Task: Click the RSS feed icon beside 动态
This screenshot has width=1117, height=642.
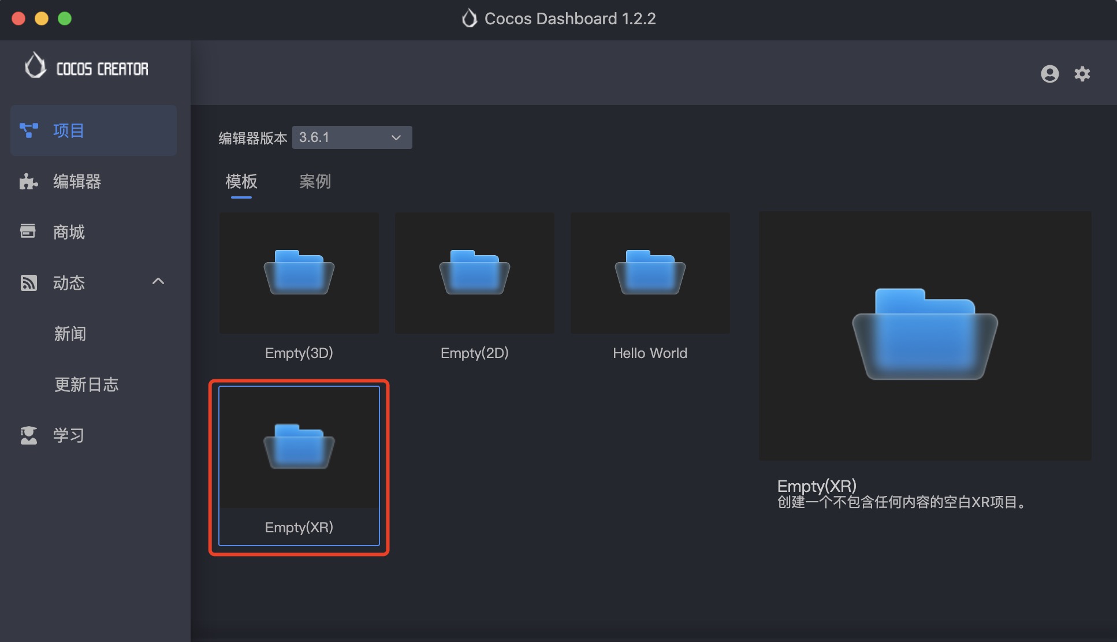Action: [28, 283]
